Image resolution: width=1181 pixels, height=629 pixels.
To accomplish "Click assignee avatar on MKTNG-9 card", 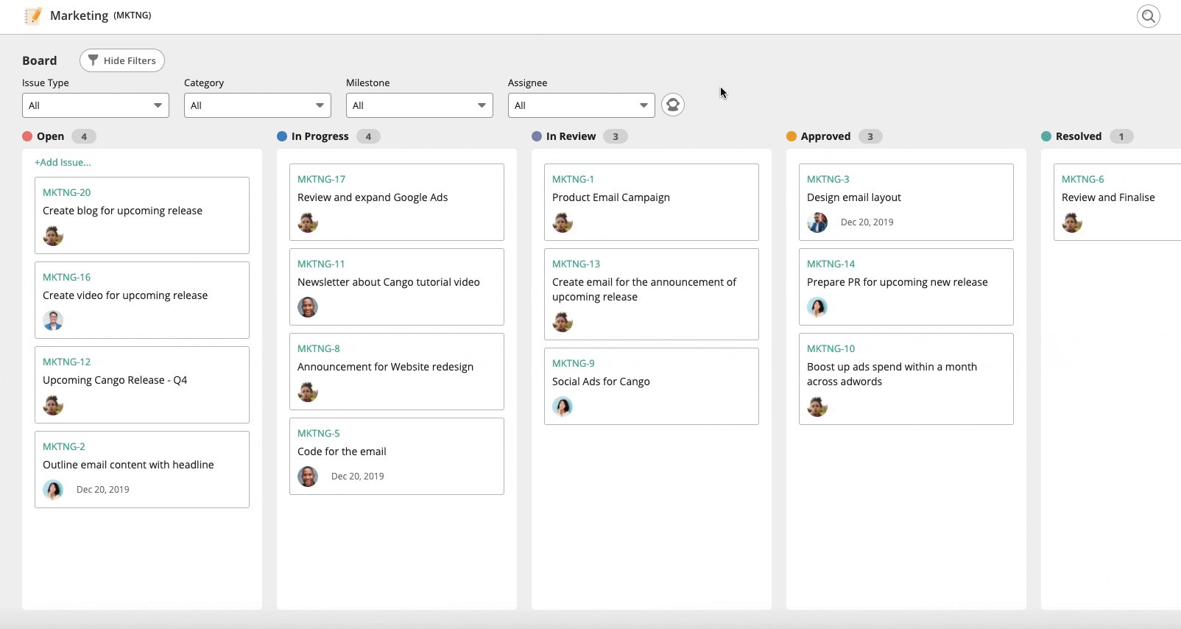I will click(x=563, y=407).
